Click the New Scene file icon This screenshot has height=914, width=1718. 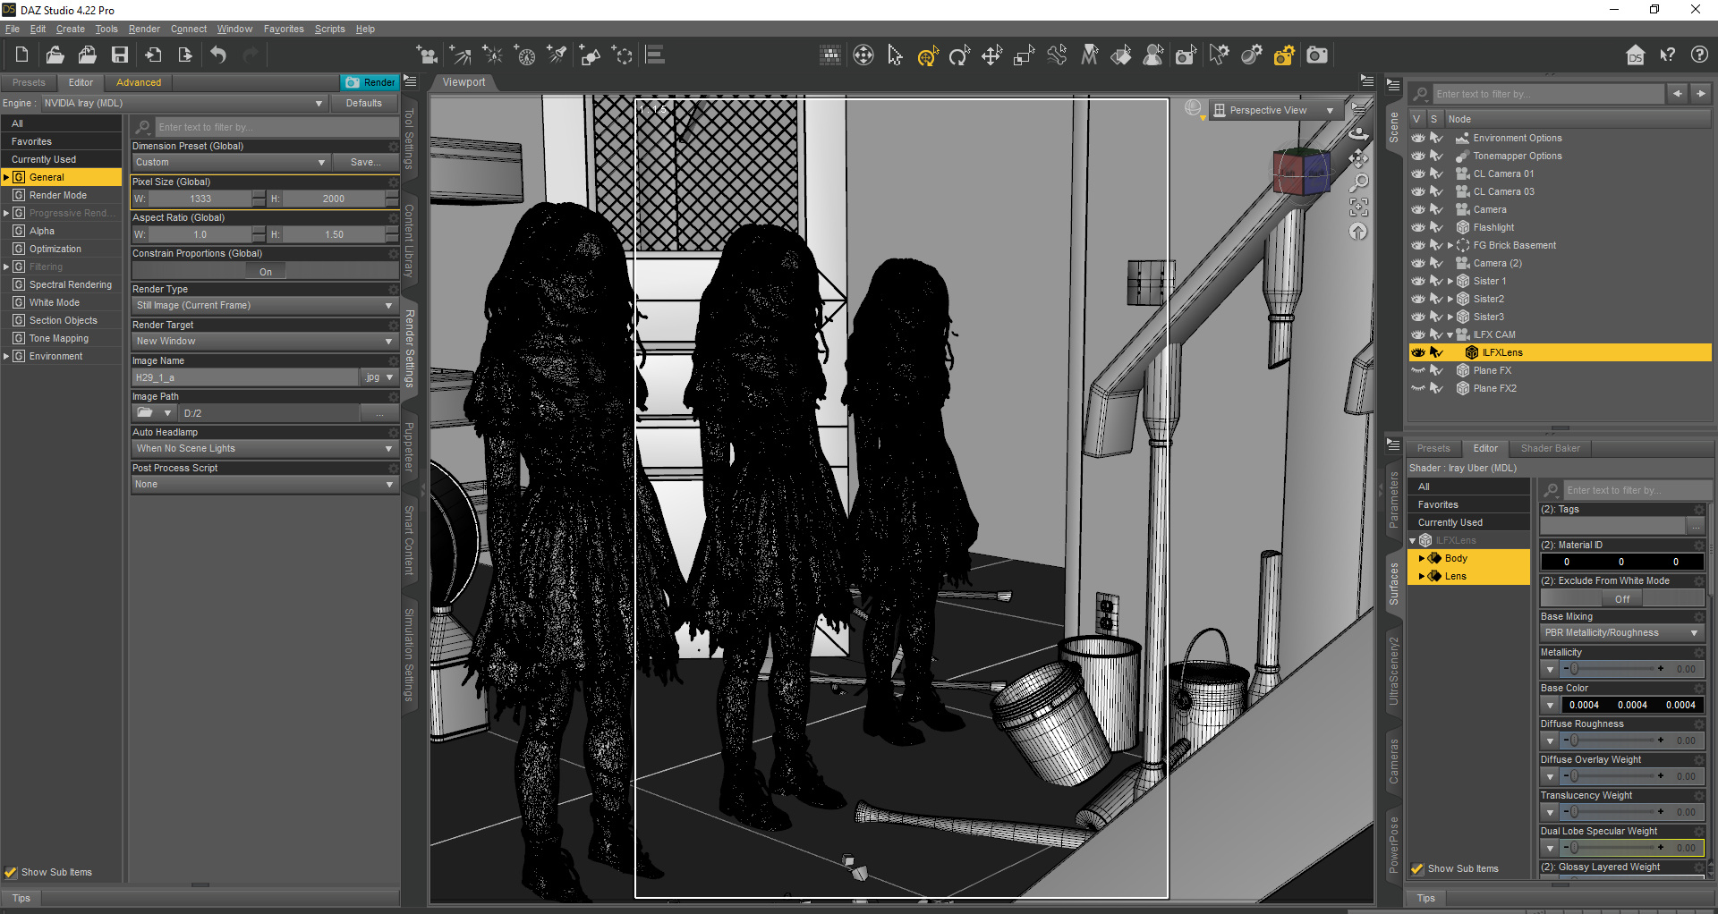(x=21, y=55)
